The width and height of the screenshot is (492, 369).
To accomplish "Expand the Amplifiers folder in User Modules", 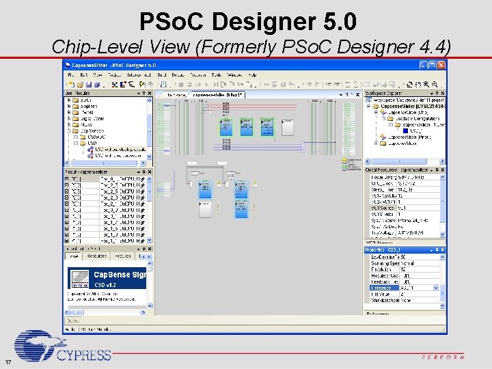I will pyautogui.click(x=69, y=107).
